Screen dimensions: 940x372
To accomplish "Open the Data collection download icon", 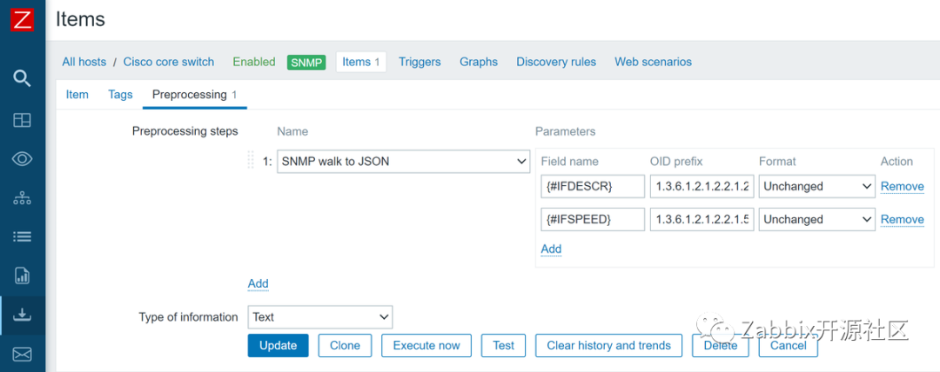I will 23,315.
